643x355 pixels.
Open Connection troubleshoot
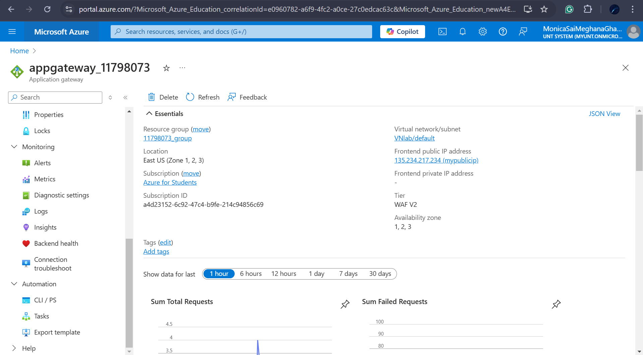point(53,264)
